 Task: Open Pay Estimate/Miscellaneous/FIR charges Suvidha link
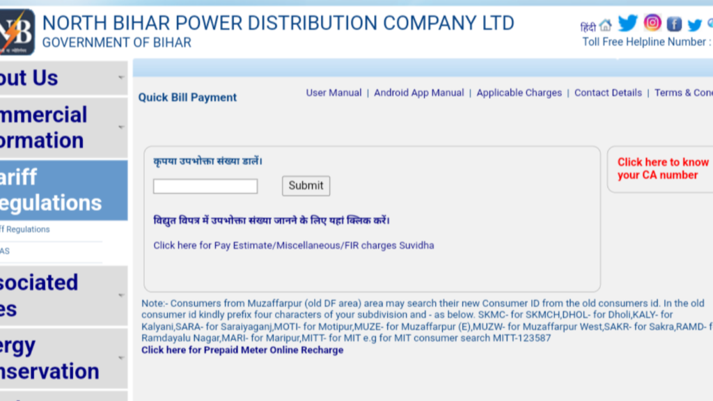pyautogui.click(x=294, y=246)
